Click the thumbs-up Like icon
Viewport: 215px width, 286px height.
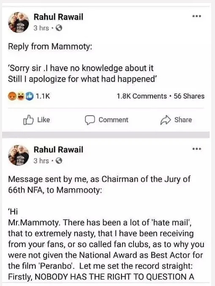tap(28, 120)
